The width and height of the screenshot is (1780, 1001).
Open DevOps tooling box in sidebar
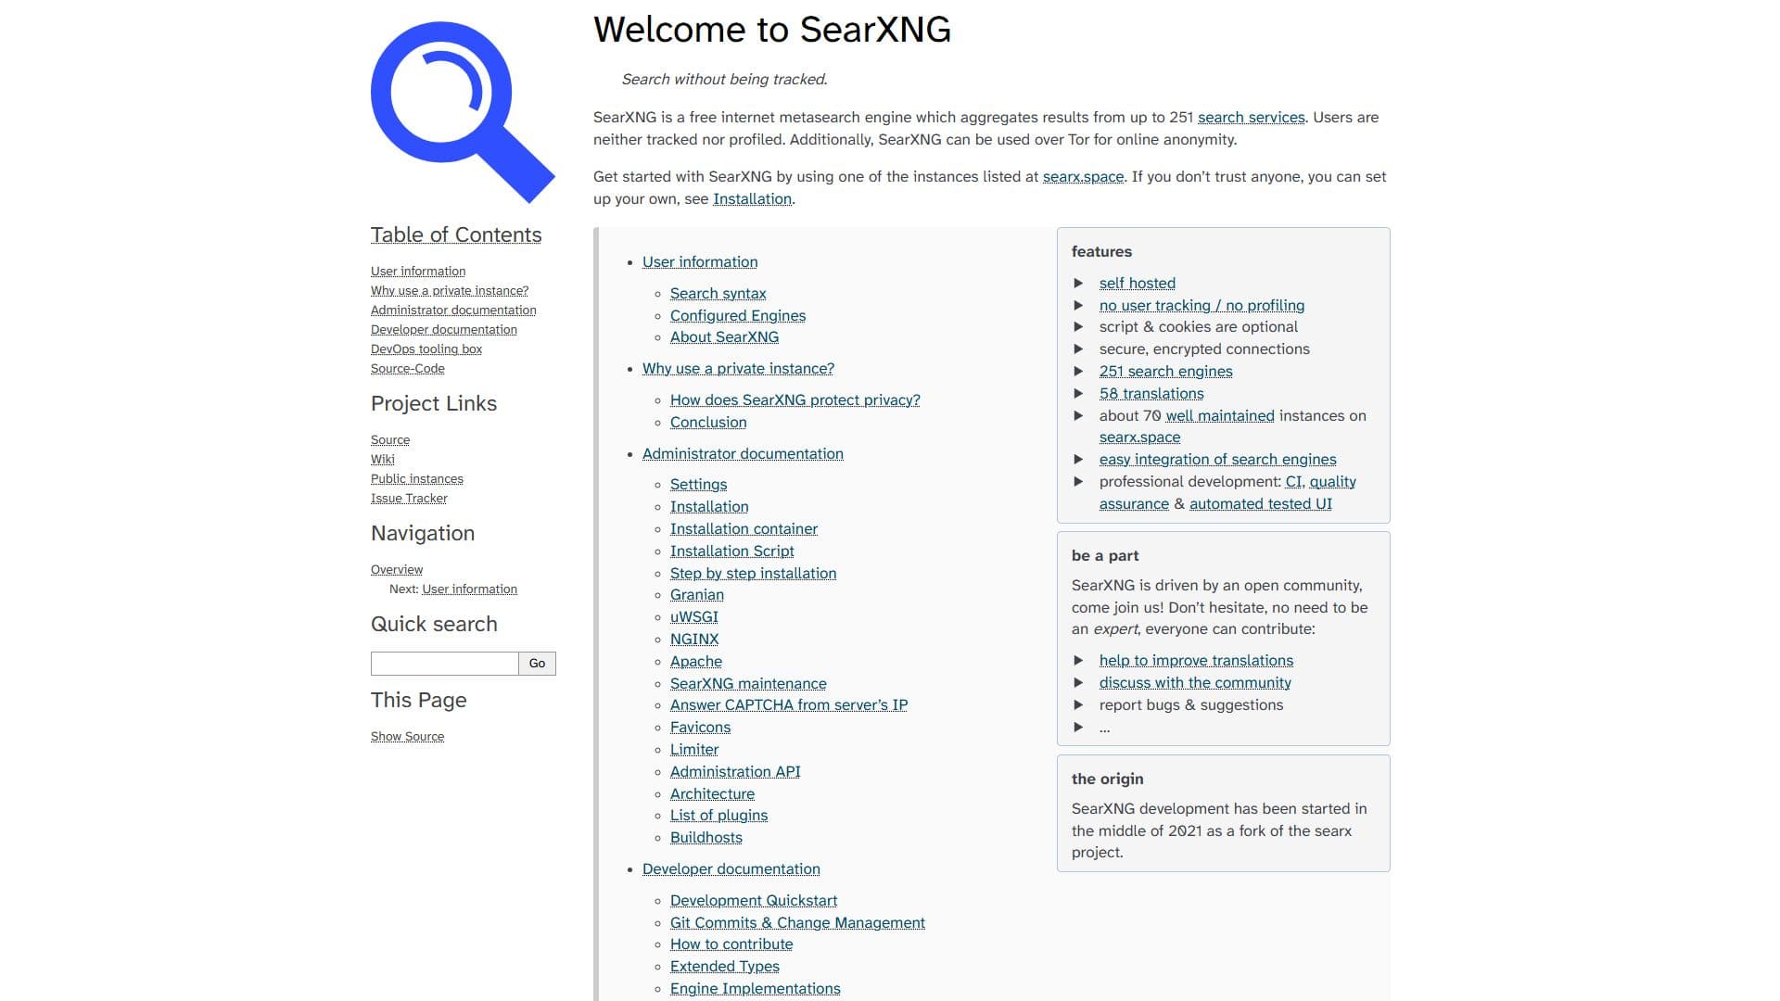pyautogui.click(x=426, y=349)
